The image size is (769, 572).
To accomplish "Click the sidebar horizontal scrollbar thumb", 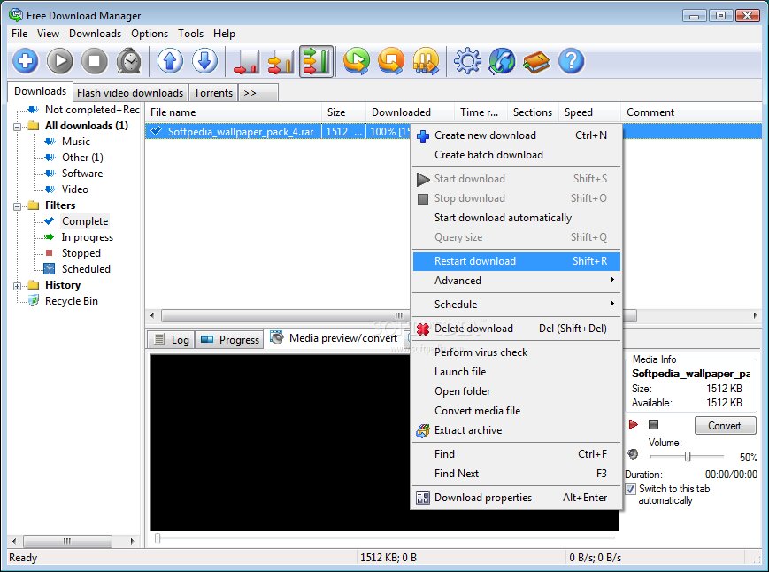I will pyautogui.click(x=67, y=541).
